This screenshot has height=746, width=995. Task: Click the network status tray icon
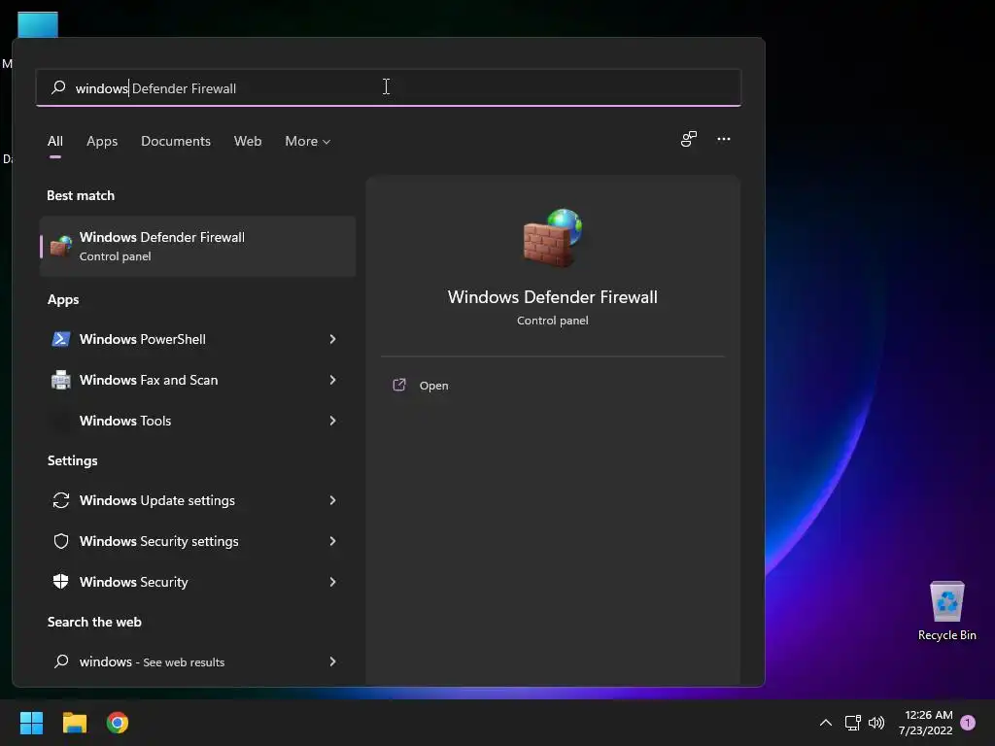[x=852, y=723]
